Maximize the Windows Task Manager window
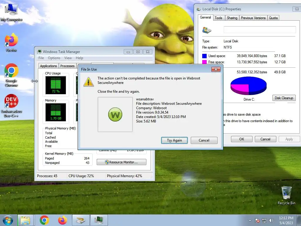The width and height of the screenshot is (301, 226). tap(138, 52)
